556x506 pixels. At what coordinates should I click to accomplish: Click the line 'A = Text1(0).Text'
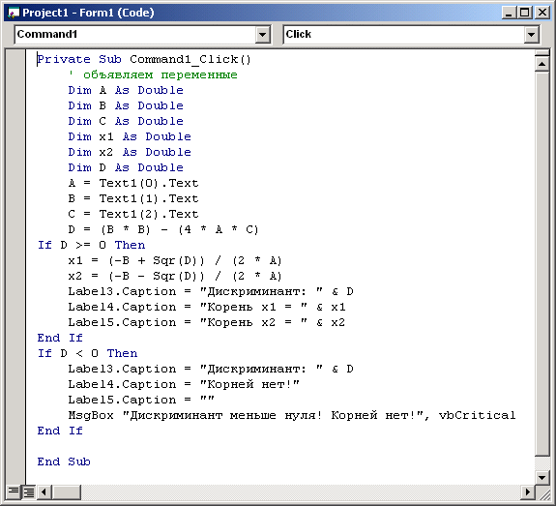[x=133, y=183]
